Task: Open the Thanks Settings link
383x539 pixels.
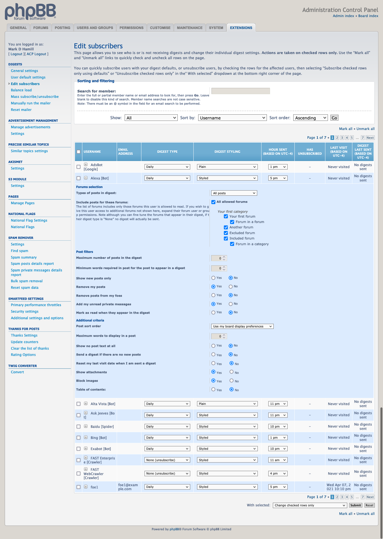Action: tap(24, 335)
